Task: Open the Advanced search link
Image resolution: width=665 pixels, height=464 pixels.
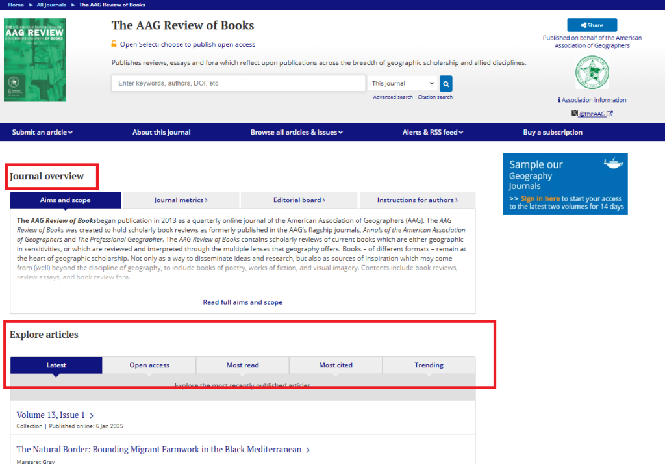Action: pos(393,97)
